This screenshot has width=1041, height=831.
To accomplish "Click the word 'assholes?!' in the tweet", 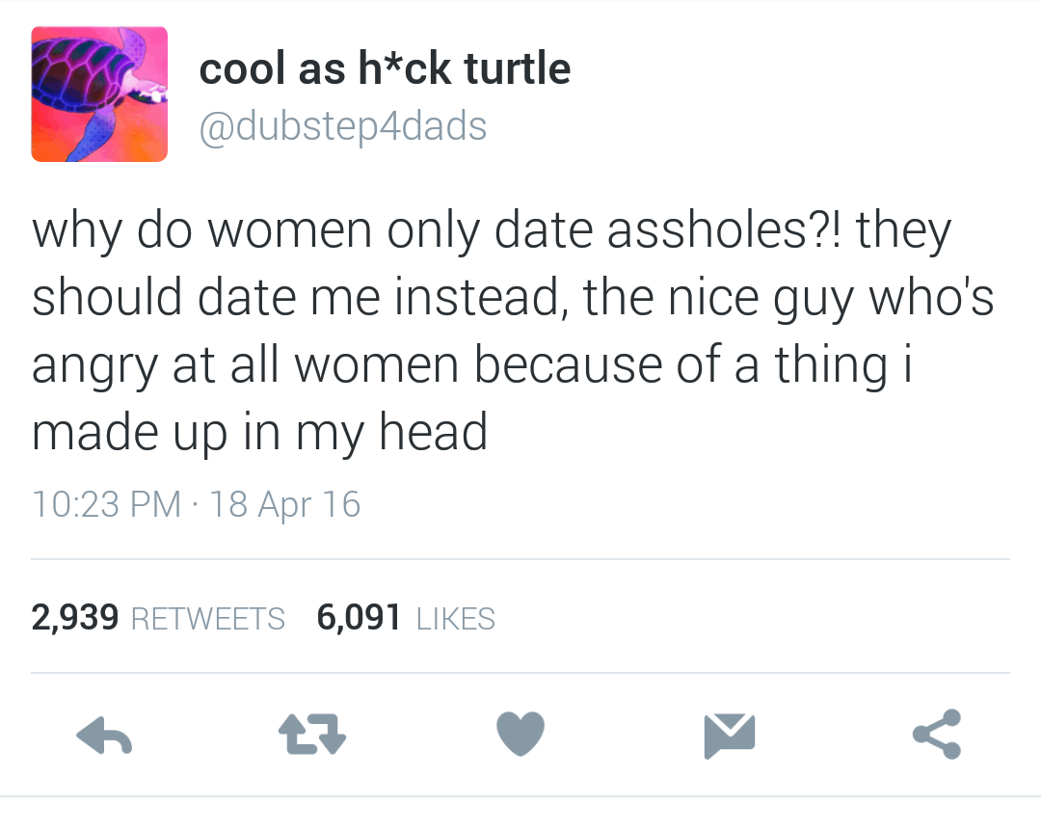I will (724, 229).
